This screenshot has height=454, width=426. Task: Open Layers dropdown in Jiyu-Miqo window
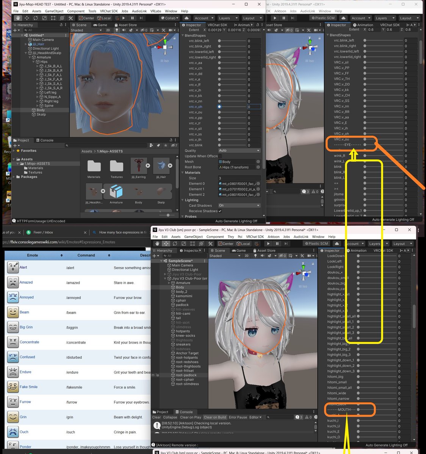227,18
